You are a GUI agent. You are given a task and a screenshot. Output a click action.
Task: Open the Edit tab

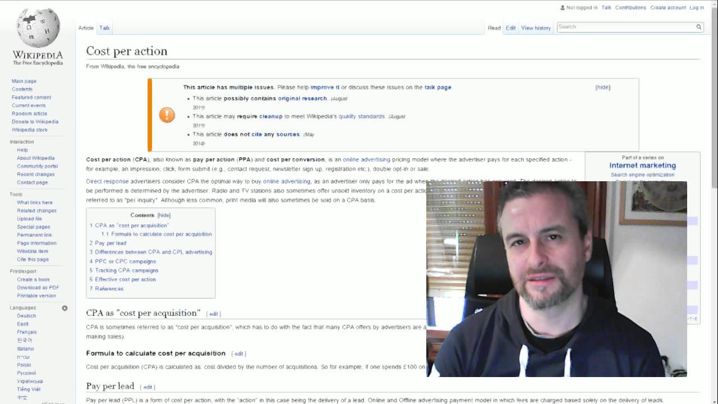coord(510,28)
